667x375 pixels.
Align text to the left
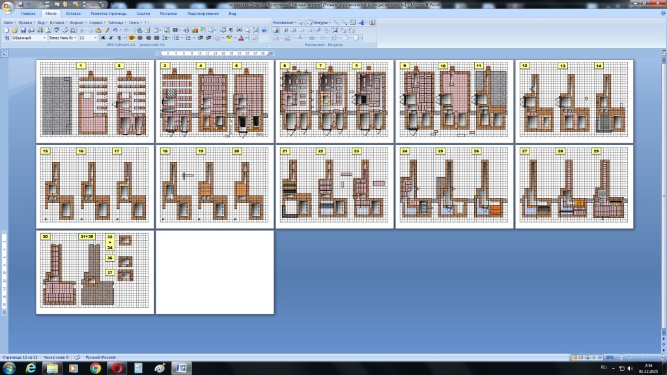(x=132, y=38)
